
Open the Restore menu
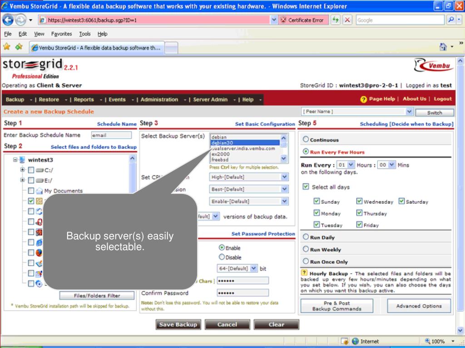(49, 99)
